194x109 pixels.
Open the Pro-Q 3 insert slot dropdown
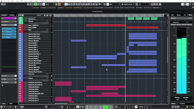click(15, 29)
